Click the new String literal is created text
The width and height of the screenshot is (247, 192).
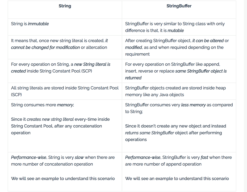61,68
